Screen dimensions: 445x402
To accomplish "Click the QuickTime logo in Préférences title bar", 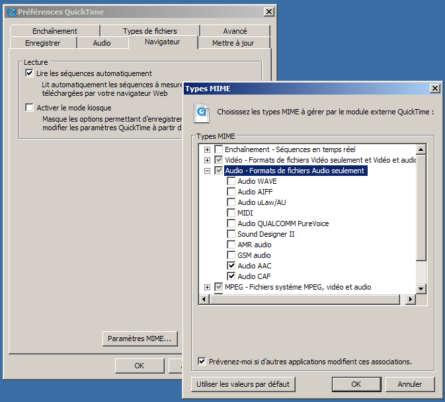I will click(12, 12).
